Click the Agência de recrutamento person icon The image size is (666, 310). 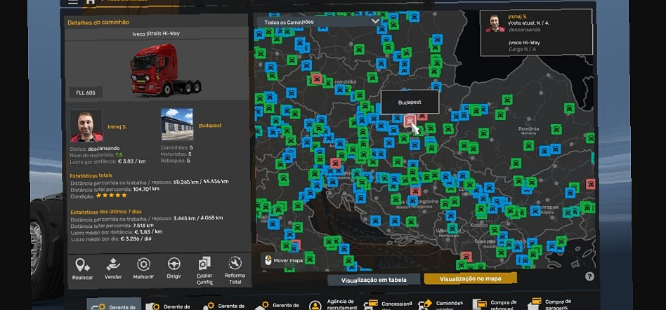315,306
